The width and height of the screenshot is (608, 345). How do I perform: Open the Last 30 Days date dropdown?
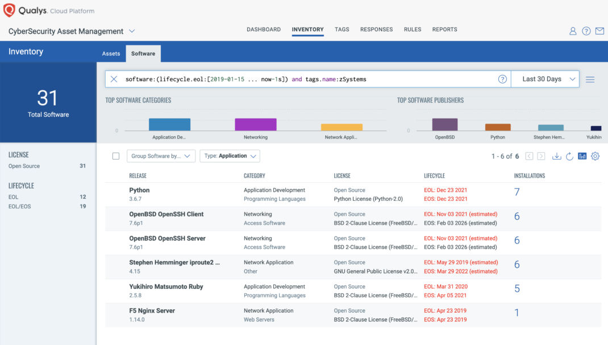(x=544, y=79)
